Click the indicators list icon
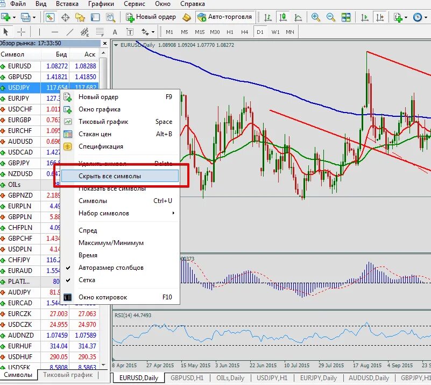The height and width of the screenshot is (385, 431). [x=398, y=17]
